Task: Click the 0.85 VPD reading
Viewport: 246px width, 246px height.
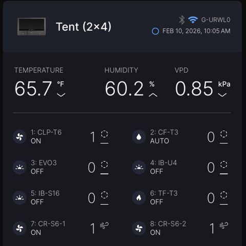Action: tap(194, 89)
